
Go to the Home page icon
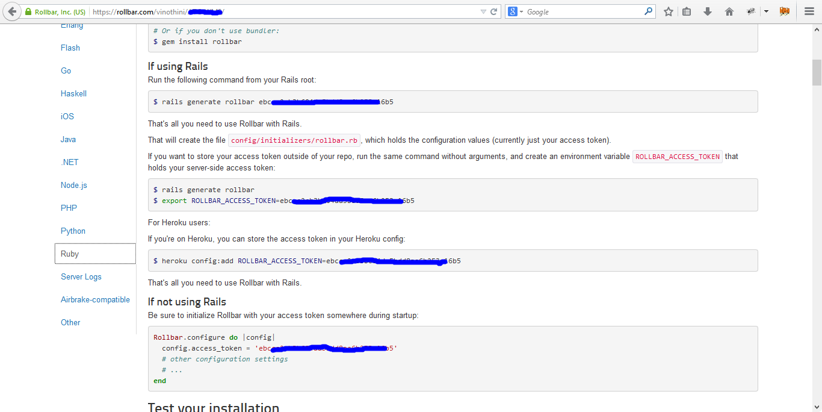tap(729, 11)
